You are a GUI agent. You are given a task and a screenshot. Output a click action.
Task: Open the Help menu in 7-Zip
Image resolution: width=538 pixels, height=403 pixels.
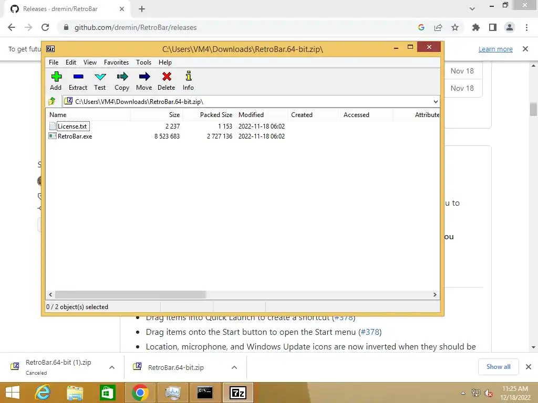pos(165,62)
